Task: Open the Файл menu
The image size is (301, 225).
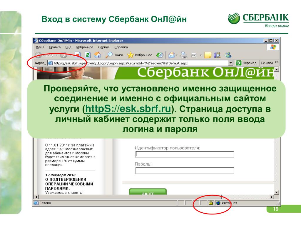Action: (x=40, y=47)
